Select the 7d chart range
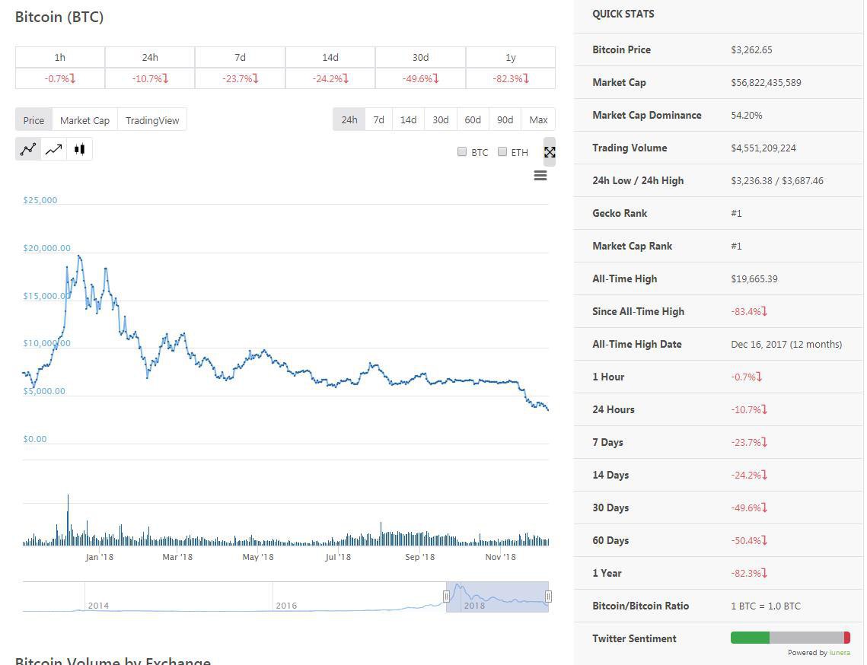The width and height of the screenshot is (867, 665). (379, 119)
